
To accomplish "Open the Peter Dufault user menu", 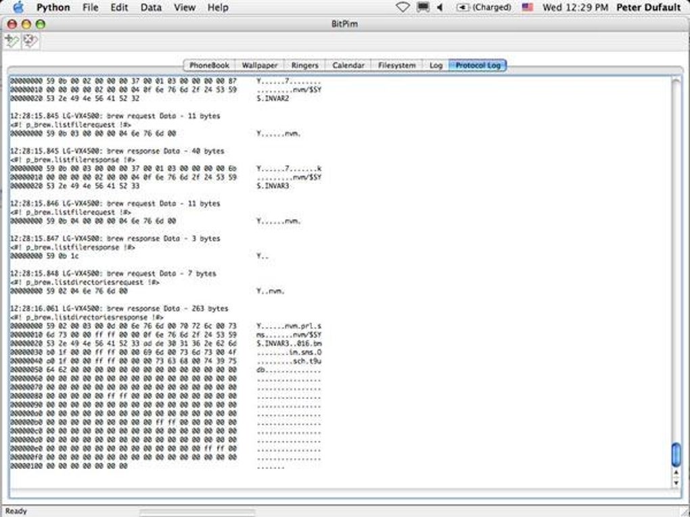I will (648, 7).
